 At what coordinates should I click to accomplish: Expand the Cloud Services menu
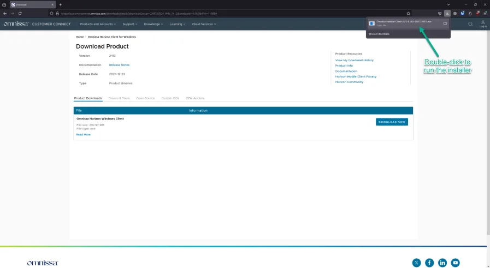tap(204, 24)
